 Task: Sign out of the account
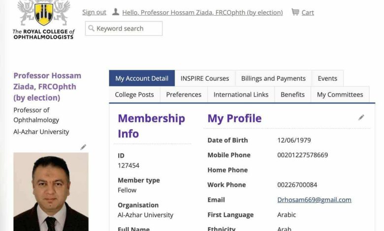94,12
